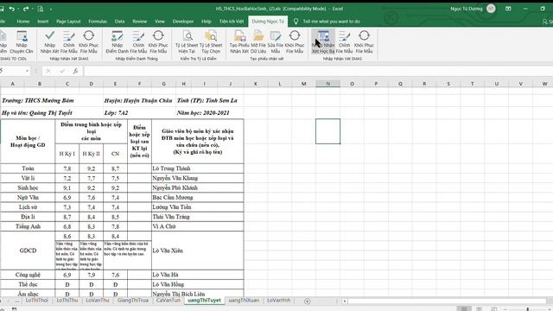This screenshot has height=311, width=553.
Task: Switch to the CaVanTun sheet tab
Action: [x=168, y=301]
